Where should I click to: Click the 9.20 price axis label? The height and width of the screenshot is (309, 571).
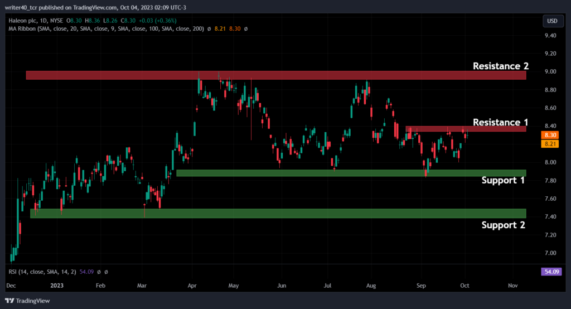tap(550, 54)
